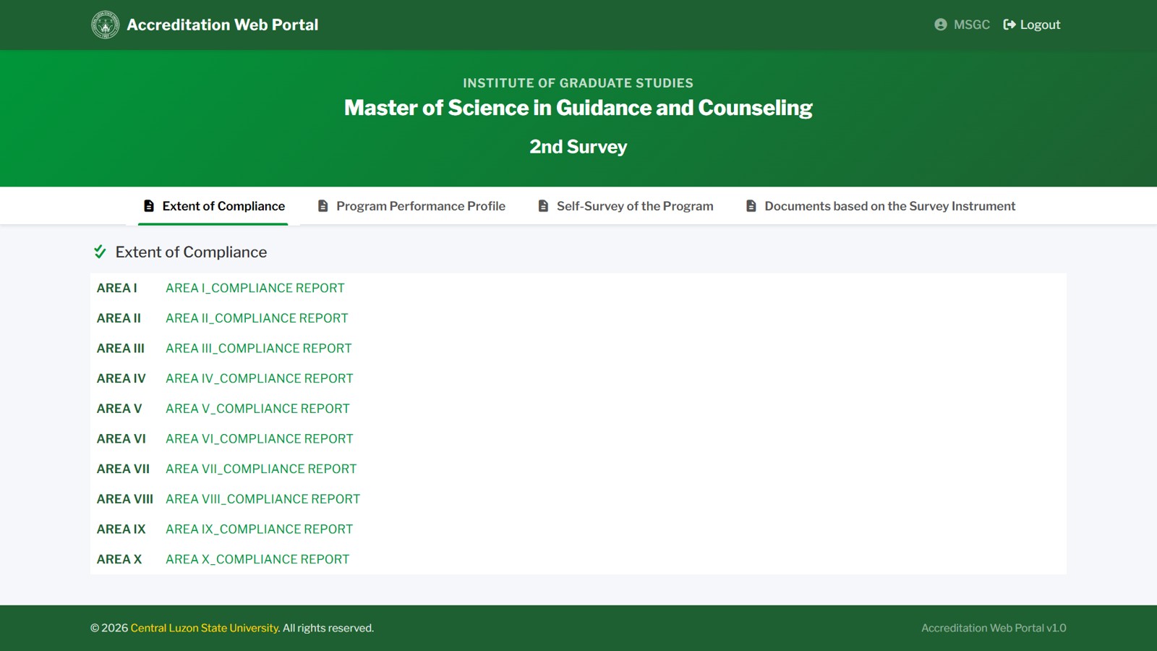Click the MSGC username in header
1157x651 pixels.
[971, 25]
